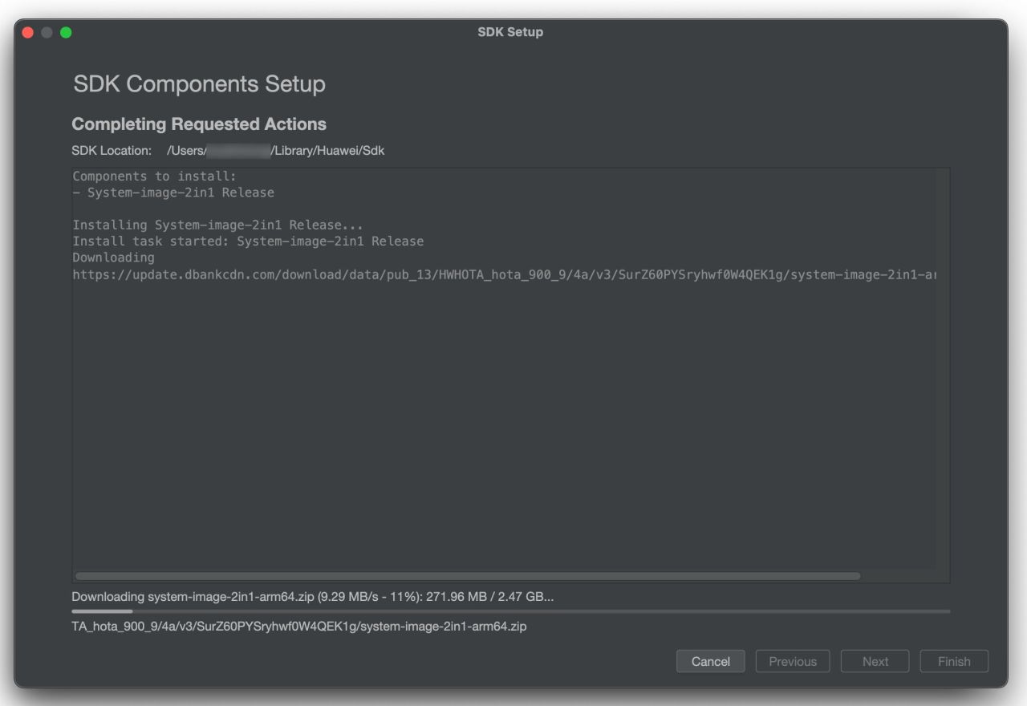
Task: Select the '- System-image-2in1 Release' log entry
Action: [x=173, y=193]
